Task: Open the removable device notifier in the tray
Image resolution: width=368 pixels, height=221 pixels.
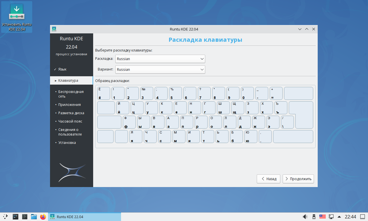Action: pyautogui.click(x=314, y=217)
